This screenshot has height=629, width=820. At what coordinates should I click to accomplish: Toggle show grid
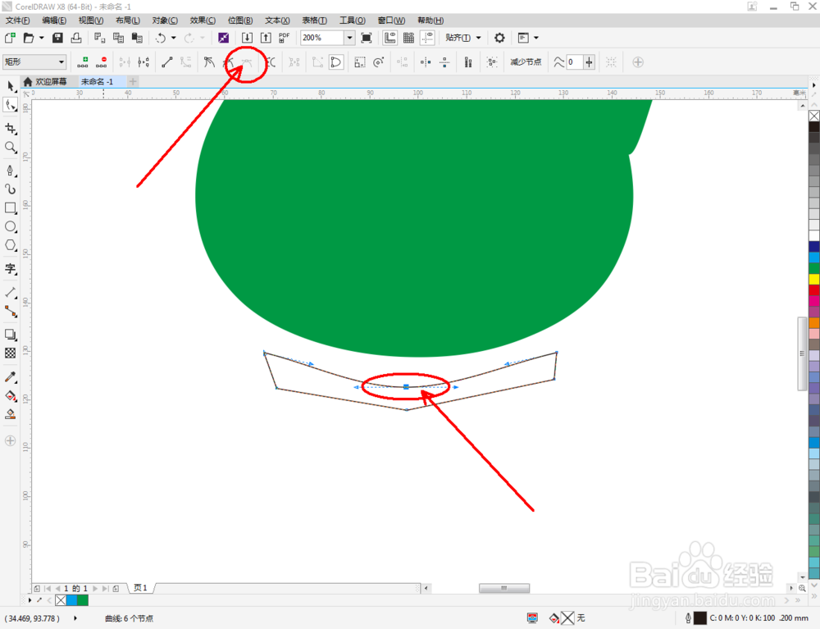pyautogui.click(x=409, y=38)
